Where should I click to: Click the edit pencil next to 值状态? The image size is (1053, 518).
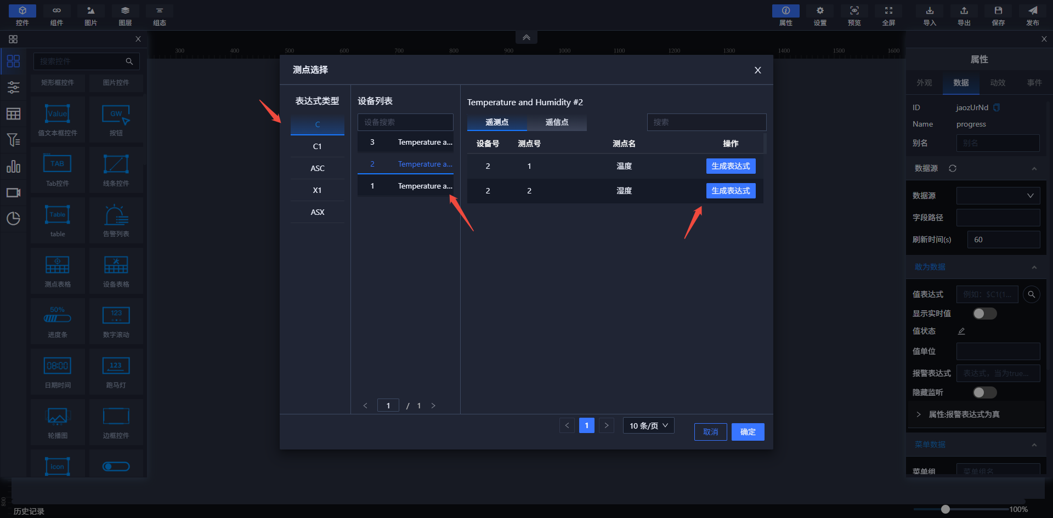click(961, 331)
